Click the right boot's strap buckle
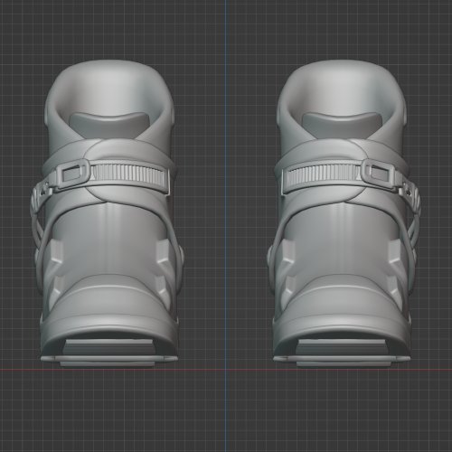Viewport: 452px width, 452px height. point(378,174)
